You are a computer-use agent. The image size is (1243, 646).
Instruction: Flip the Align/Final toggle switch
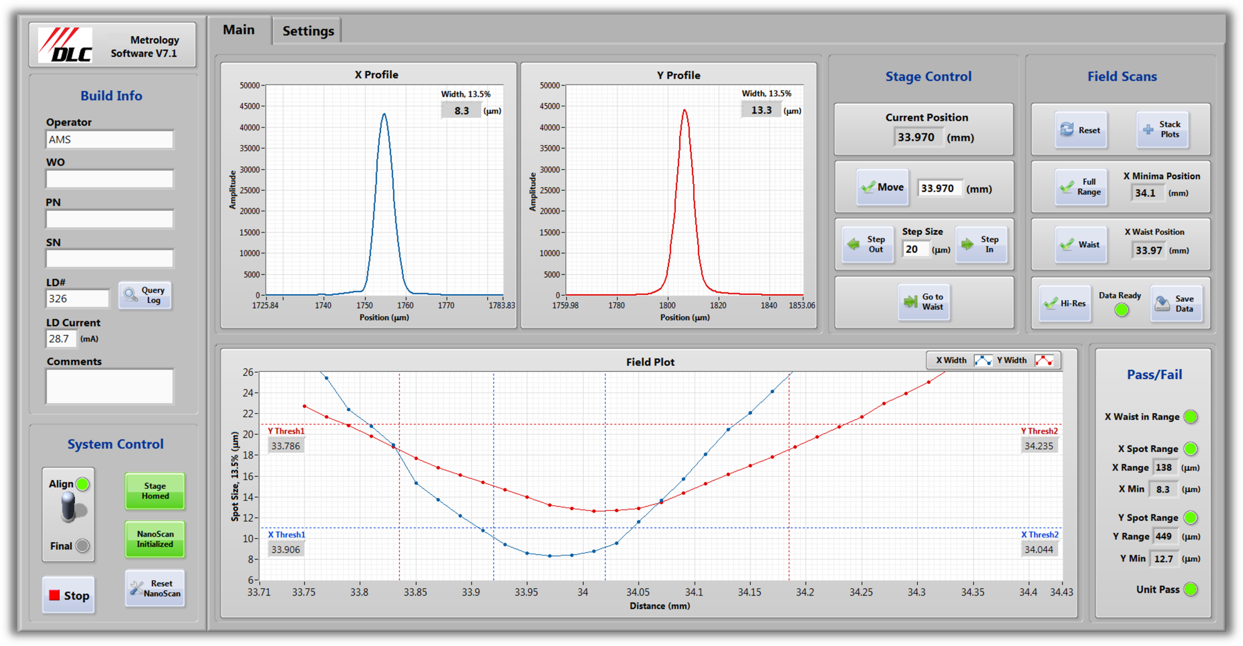(x=68, y=507)
